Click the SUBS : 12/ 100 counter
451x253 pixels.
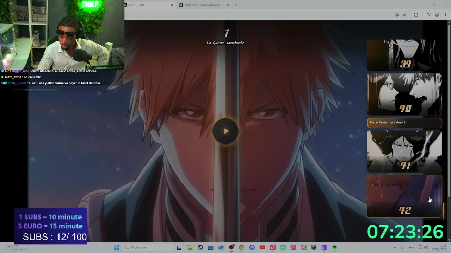(x=55, y=237)
